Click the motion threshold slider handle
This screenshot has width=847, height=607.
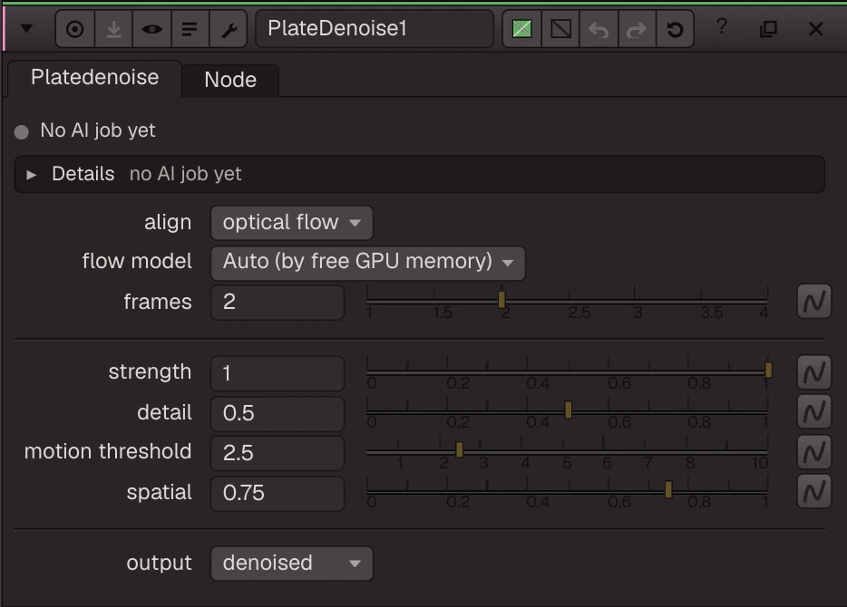click(x=460, y=449)
